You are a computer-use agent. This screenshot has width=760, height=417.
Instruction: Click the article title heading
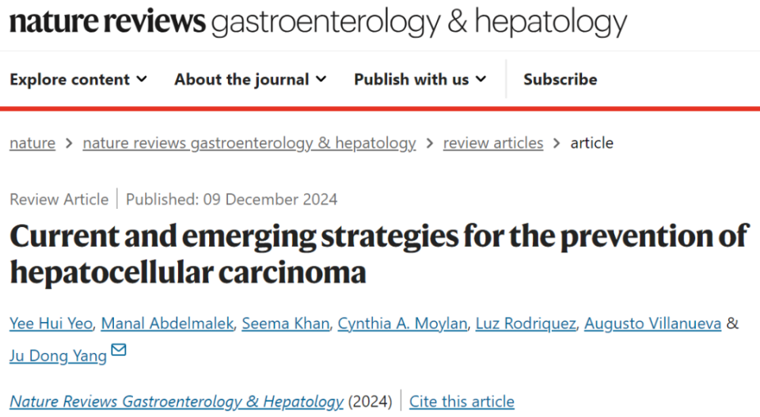click(378, 253)
